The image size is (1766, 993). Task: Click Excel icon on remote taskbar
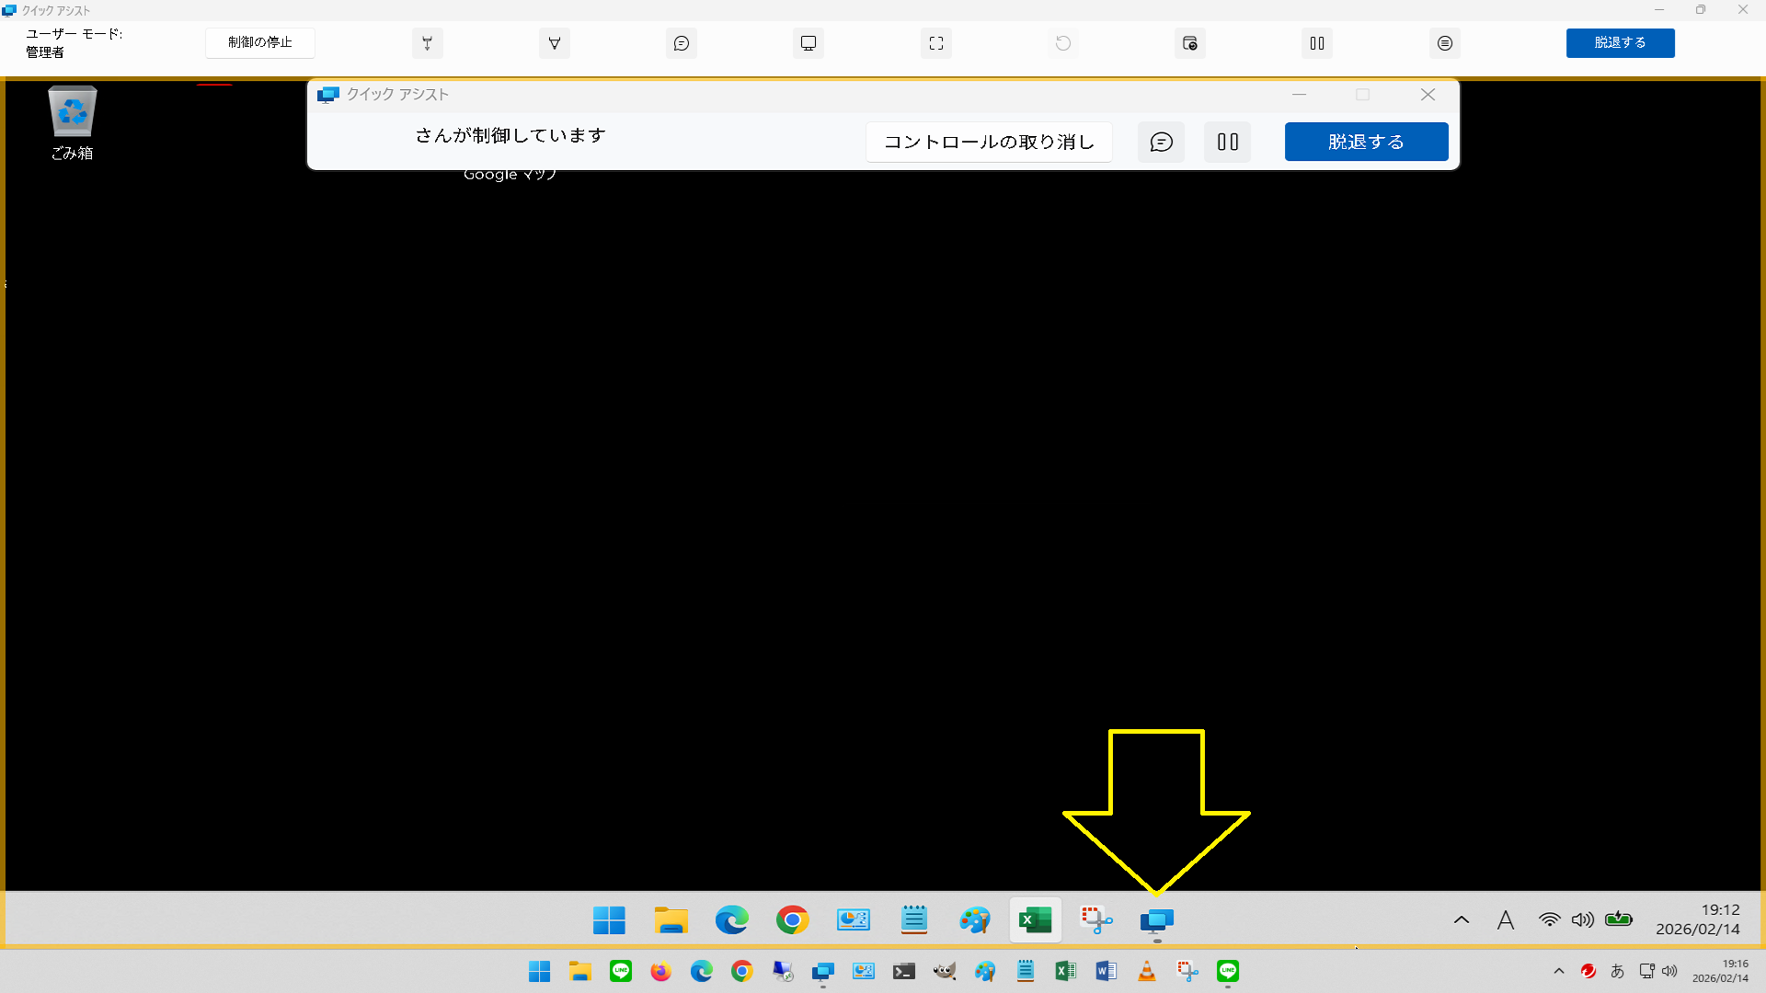(x=1035, y=919)
